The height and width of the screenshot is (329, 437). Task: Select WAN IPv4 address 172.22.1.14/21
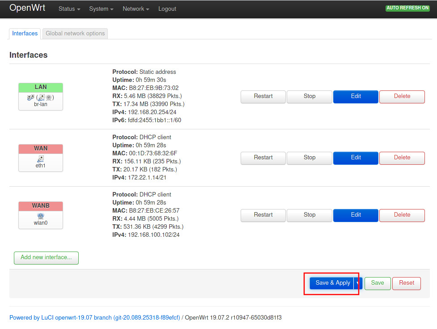coord(147,178)
